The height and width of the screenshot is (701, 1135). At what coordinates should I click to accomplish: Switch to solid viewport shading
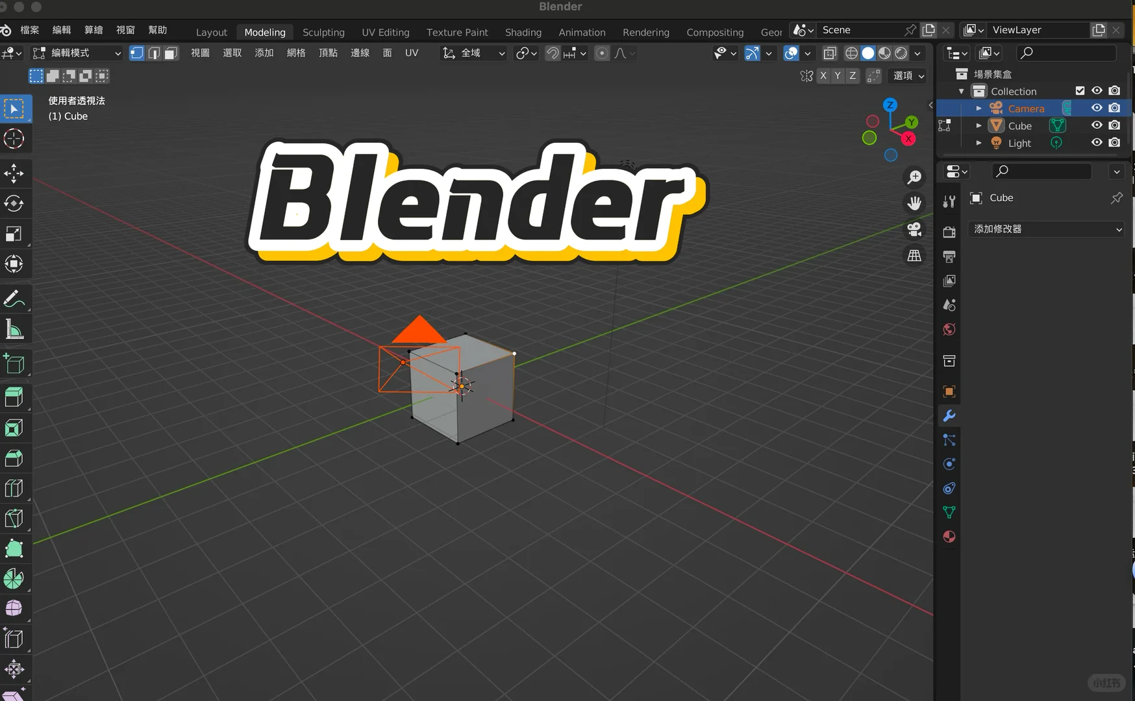pos(868,53)
